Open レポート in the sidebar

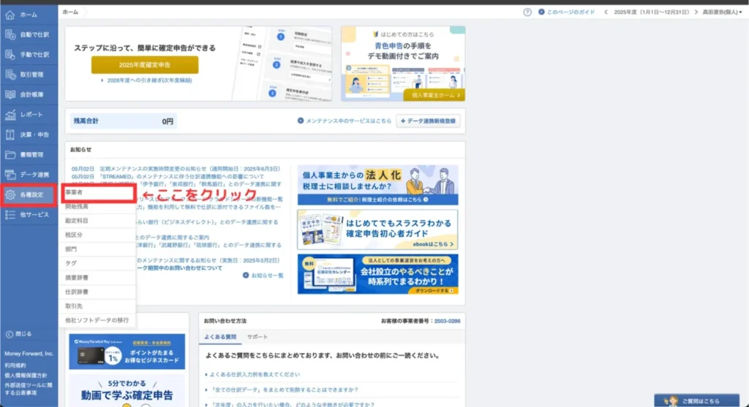(x=29, y=115)
